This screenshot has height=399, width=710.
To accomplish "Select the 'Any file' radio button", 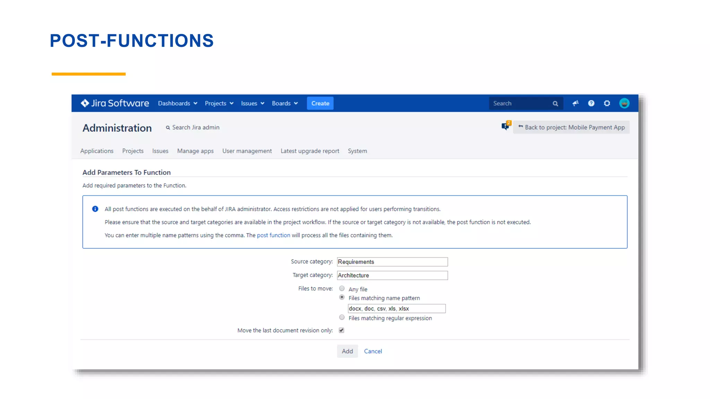I will (x=342, y=289).
